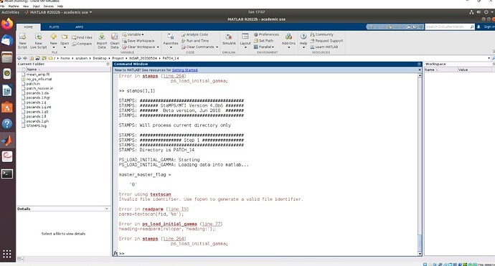Show Applications grid in the dock
Image resolution: width=495 pixels, height=266 pixels.
point(7,254)
